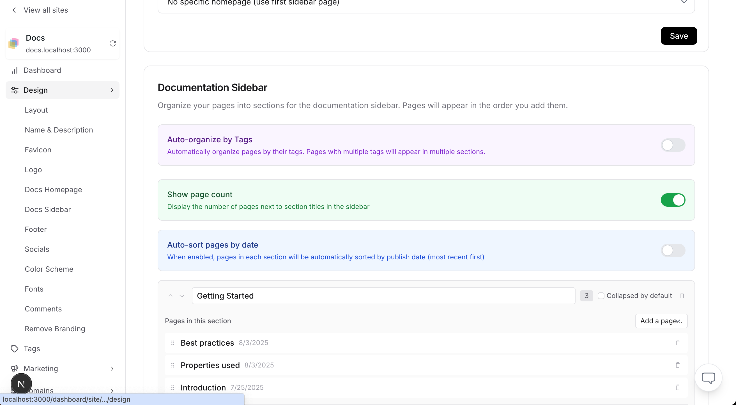Image resolution: width=736 pixels, height=405 pixels.
Task: Open the Add a page dropdown
Action: tap(661, 321)
